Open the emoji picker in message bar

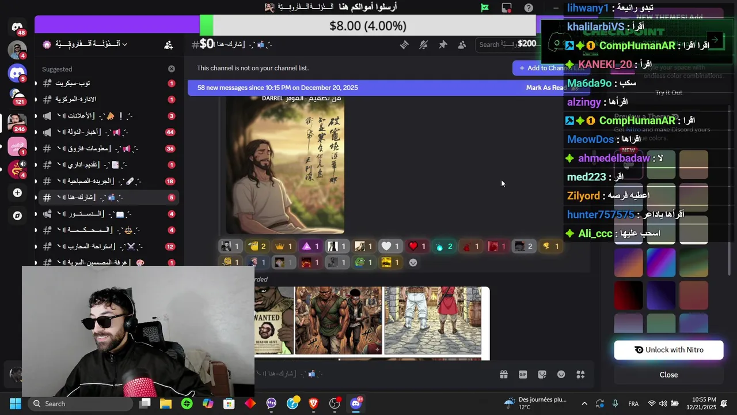(561, 374)
